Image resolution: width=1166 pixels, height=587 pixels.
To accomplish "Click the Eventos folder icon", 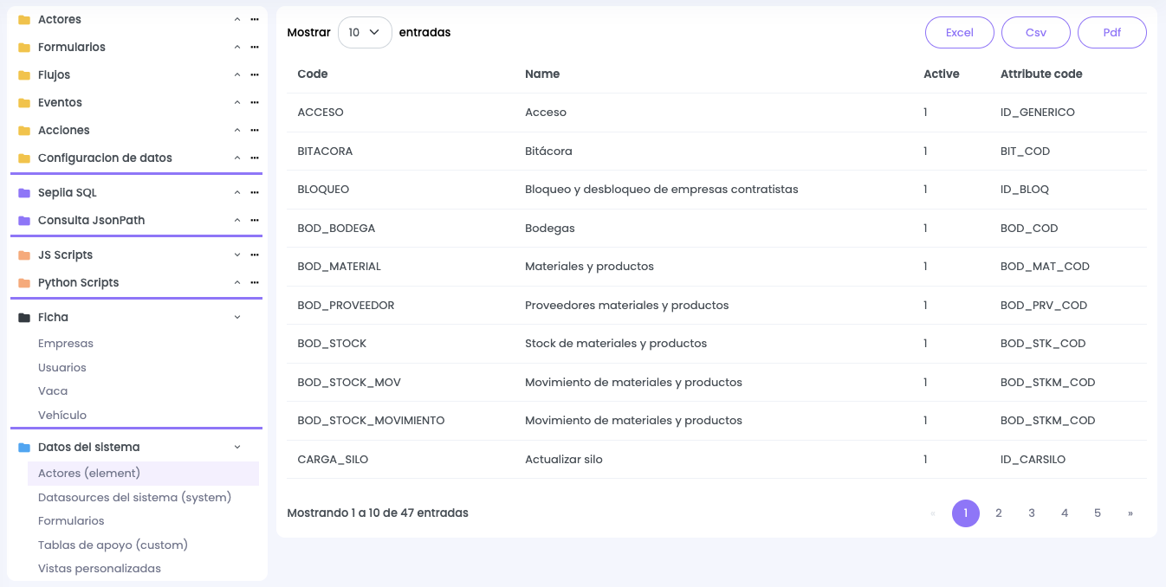I will coord(24,102).
